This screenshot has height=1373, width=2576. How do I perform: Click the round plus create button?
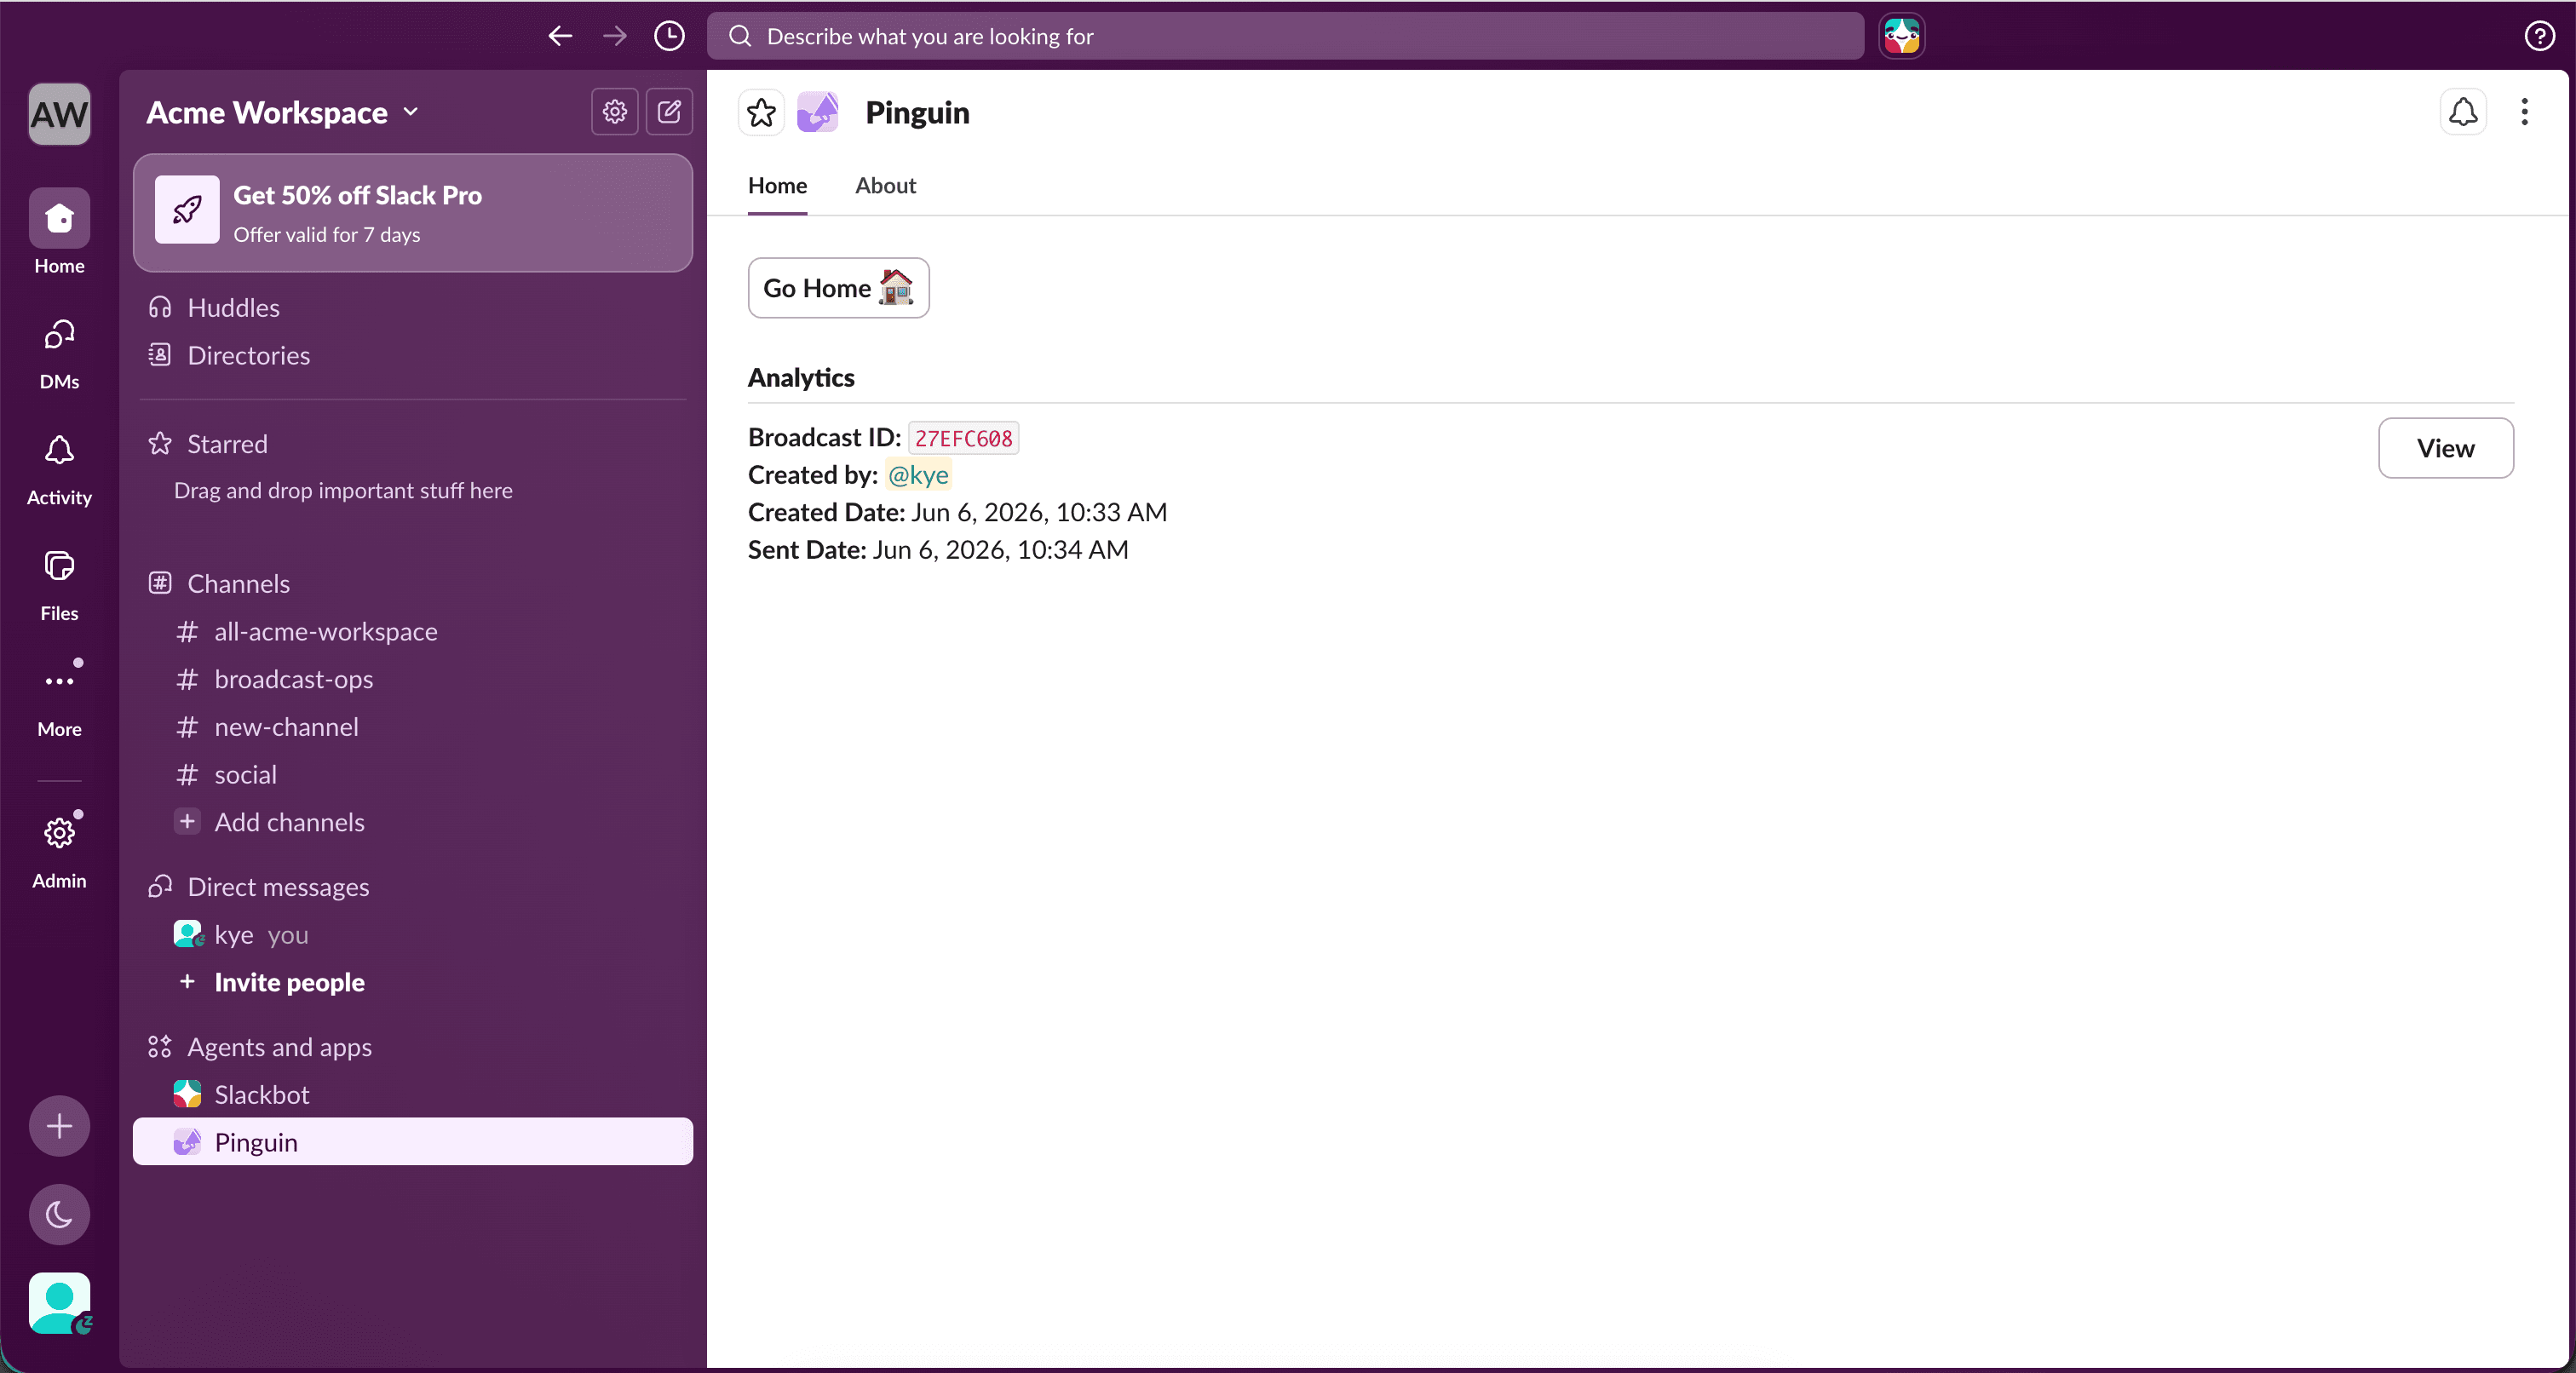pos(59,1126)
